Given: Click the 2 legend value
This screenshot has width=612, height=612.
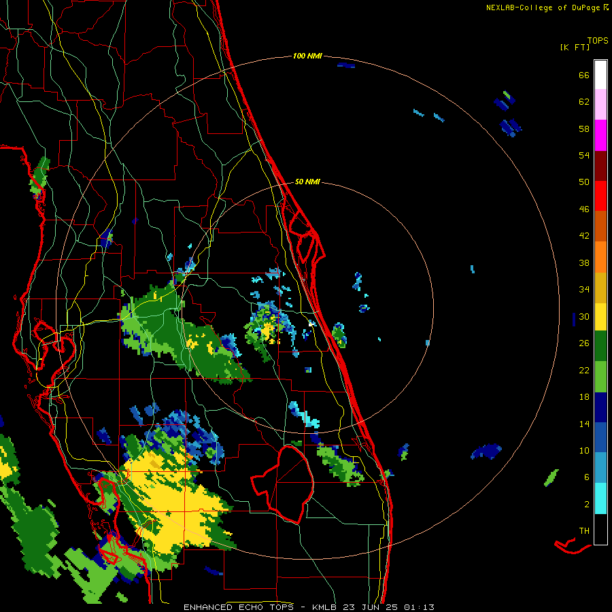Looking at the screenshot, I should pos(587,504).
